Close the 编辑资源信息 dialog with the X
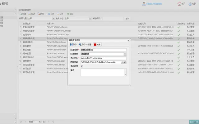This screenshot has width=199, height=124. point(128,41)
